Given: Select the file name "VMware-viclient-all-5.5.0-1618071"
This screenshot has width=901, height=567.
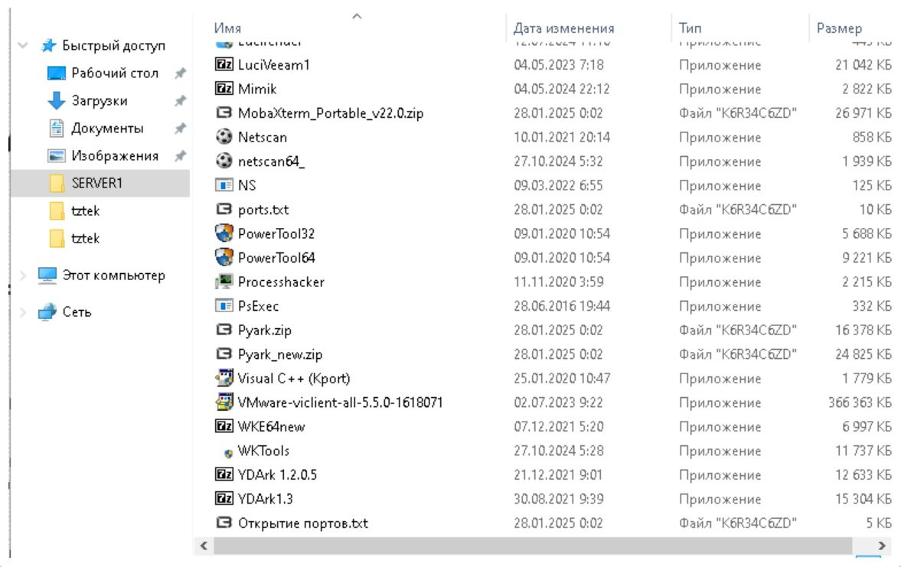Looking at the screenshot, I should pos(340,402).
